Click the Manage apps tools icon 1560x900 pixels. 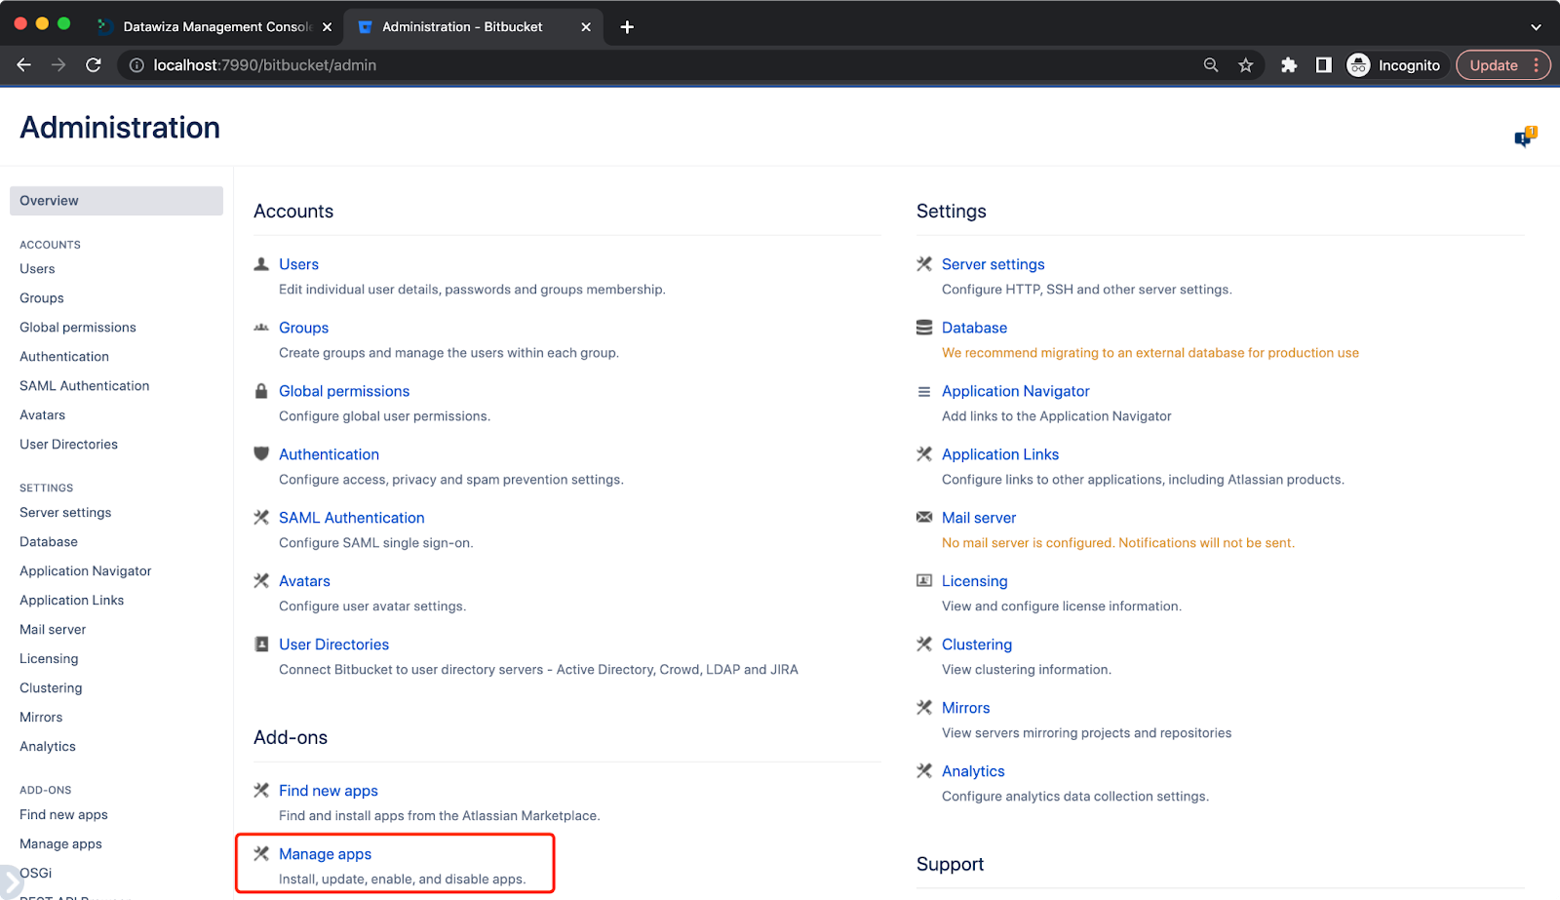(261, 854)
